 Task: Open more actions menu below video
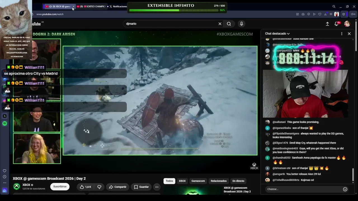[x=157, y=187]
